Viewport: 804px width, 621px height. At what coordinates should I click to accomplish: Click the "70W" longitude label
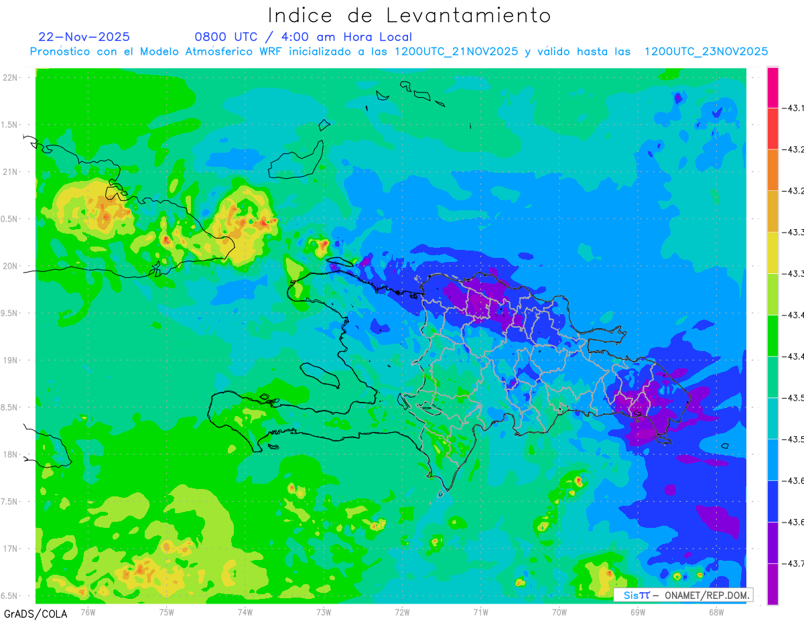(x=559, y=612)
